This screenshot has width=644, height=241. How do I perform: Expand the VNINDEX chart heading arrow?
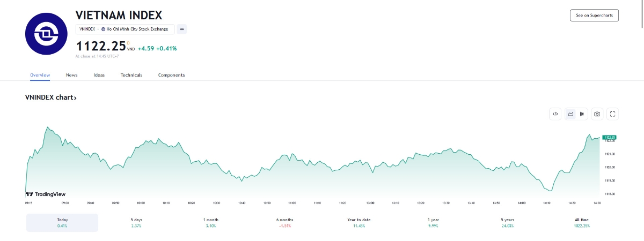point(76,98)
